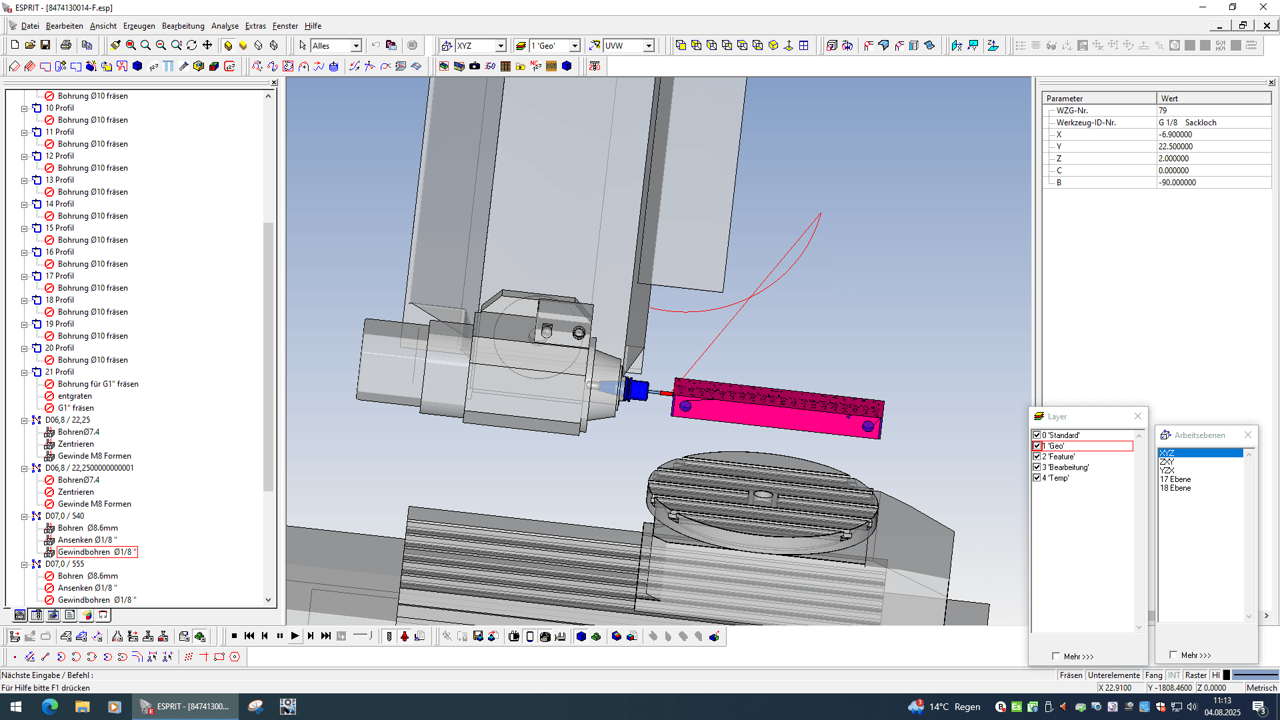Image resolution: width=1280 pixels, height=720 pixels.
Task: Click the camera snapshot icon
Action: tap(475, 66)
